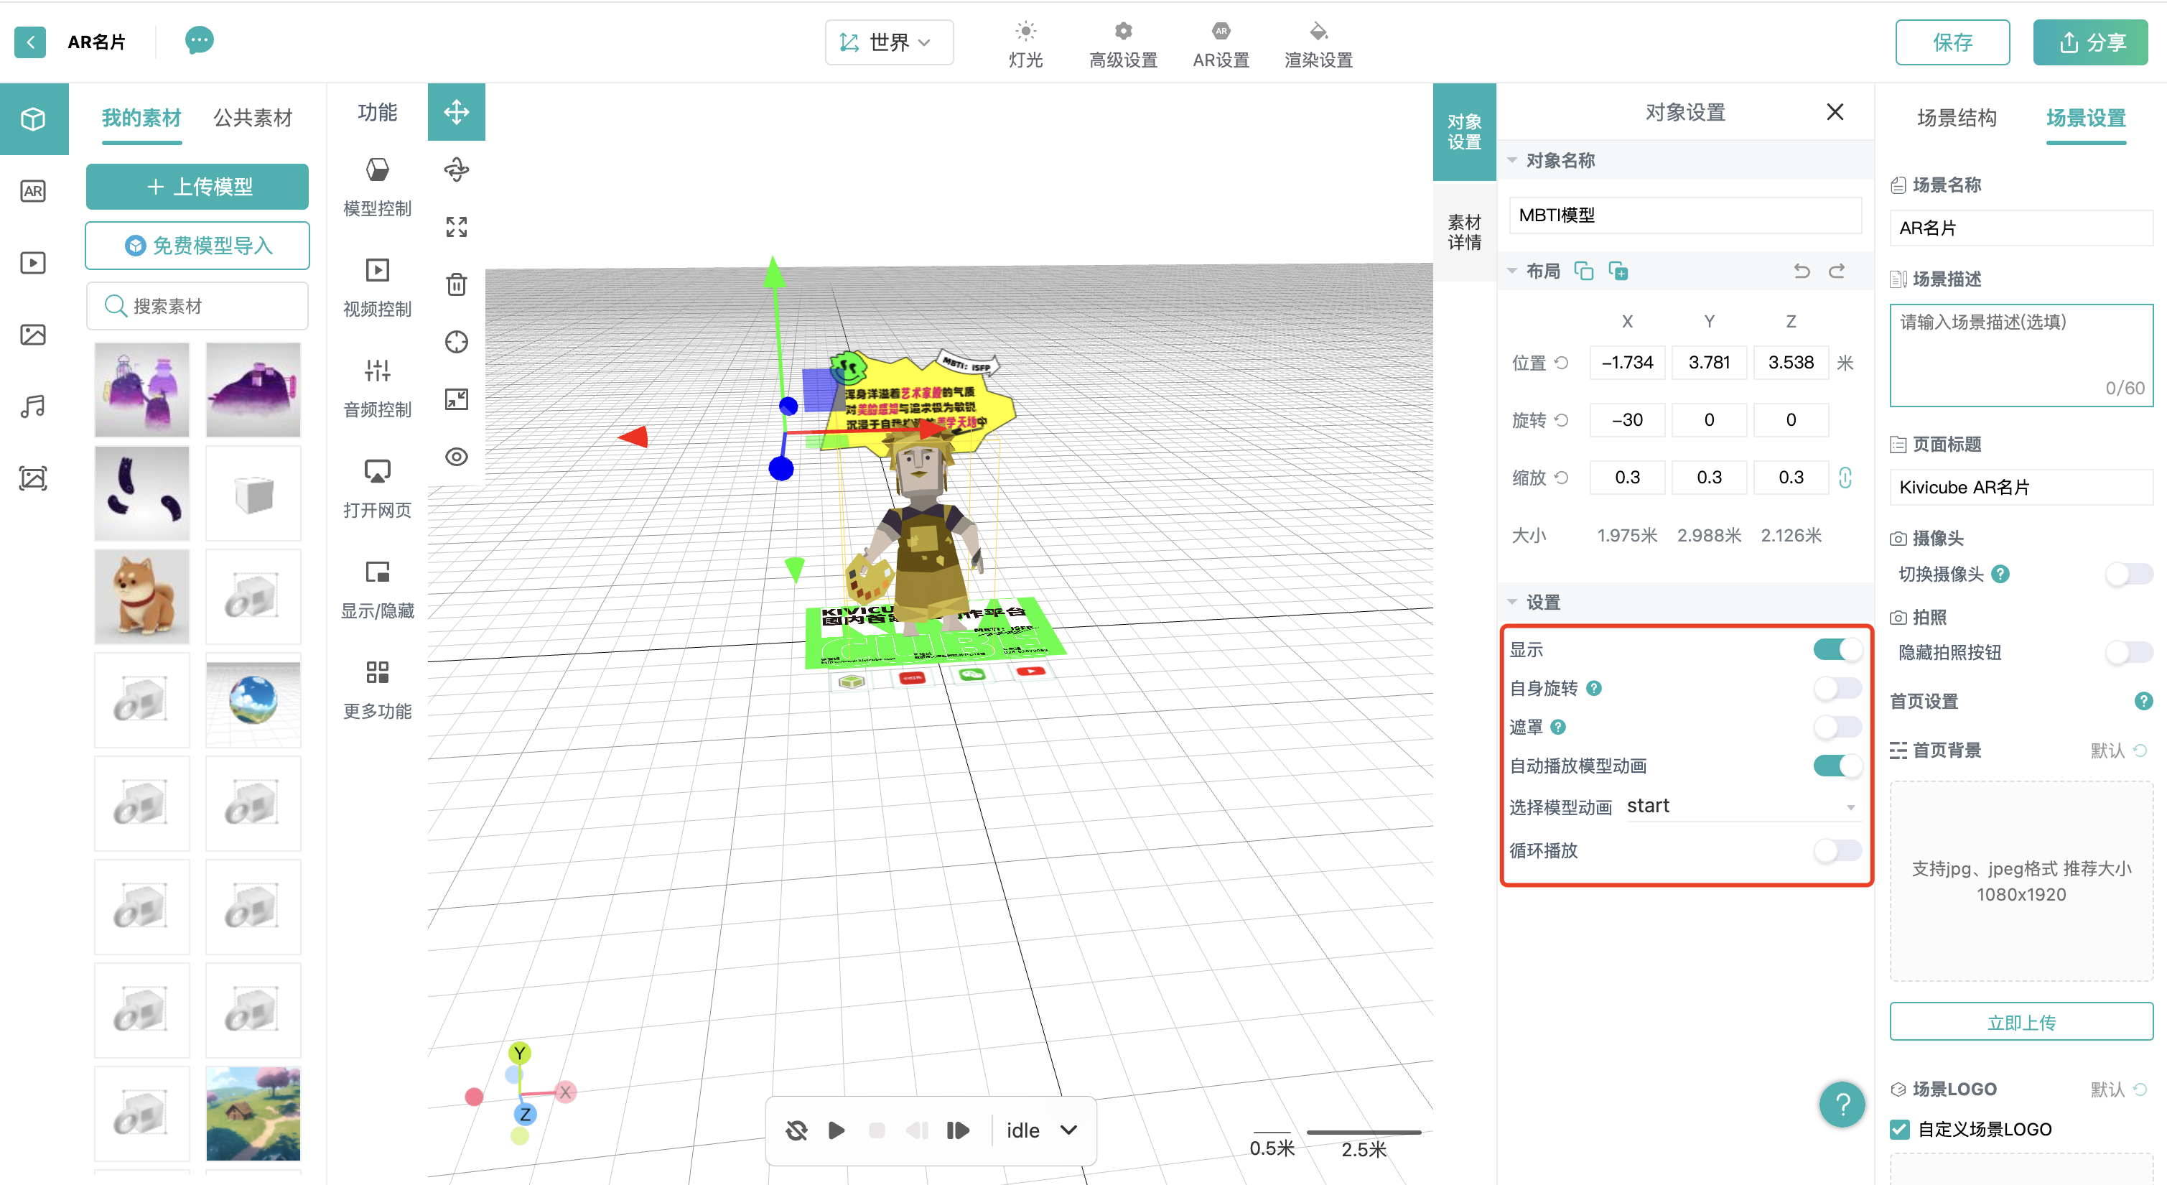Select the Shiba dog model thumbnail
This screenshot has width=2167, height=1185.
click(x=141, y=596)
